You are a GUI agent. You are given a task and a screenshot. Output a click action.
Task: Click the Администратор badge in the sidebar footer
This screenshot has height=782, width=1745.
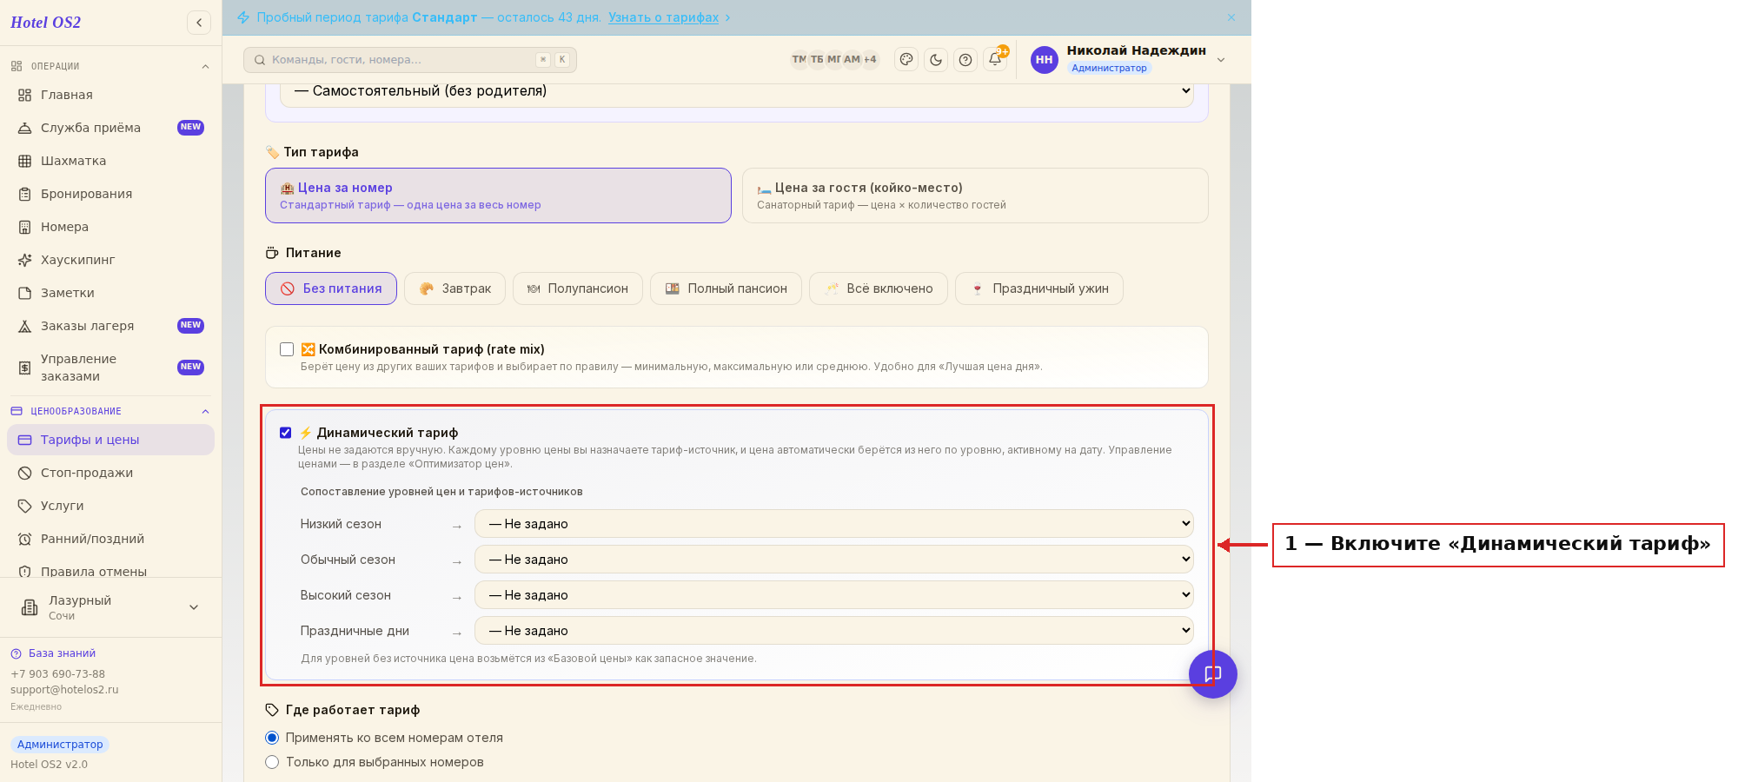click(60, 745)
